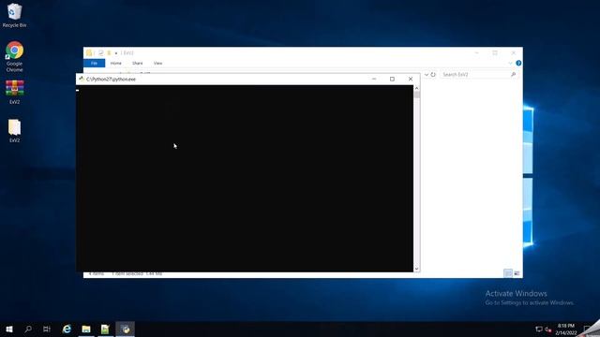Click the python.exe console title text
This screenshot has width=600, height=337.
111,79
